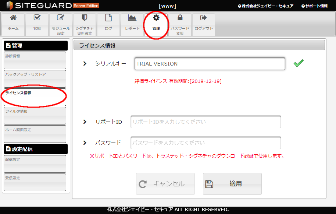Open the レポート (Report) icon

[x=132, y=23]
